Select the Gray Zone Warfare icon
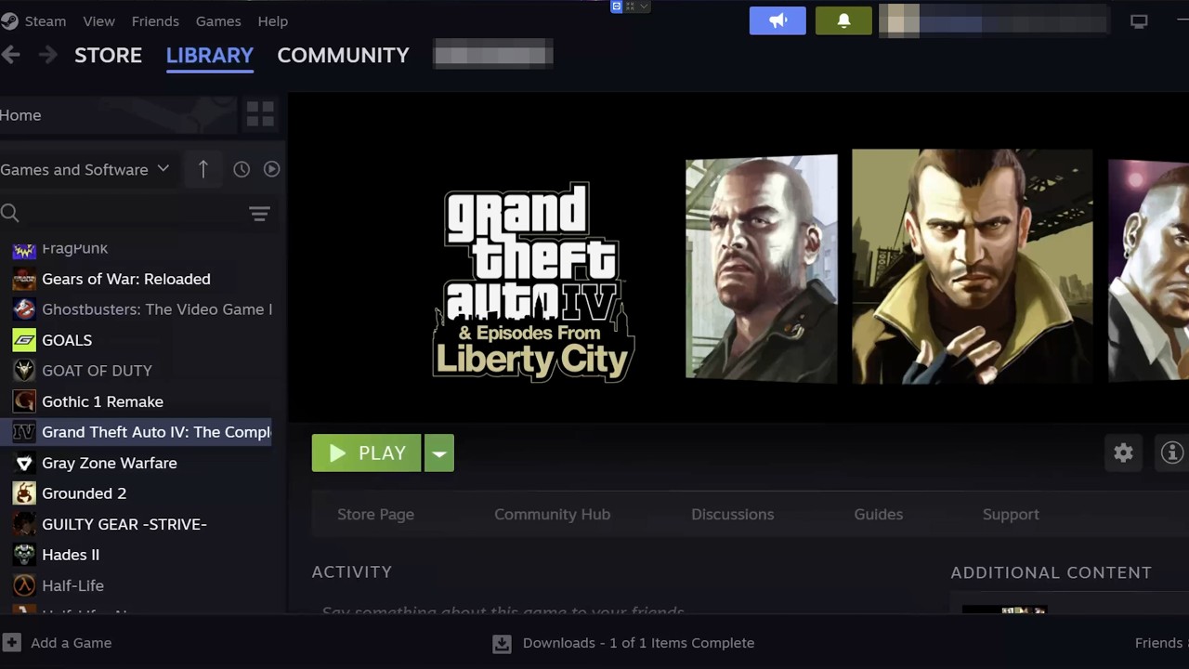The image size is (1189, 669). click(x=24, y=463)
